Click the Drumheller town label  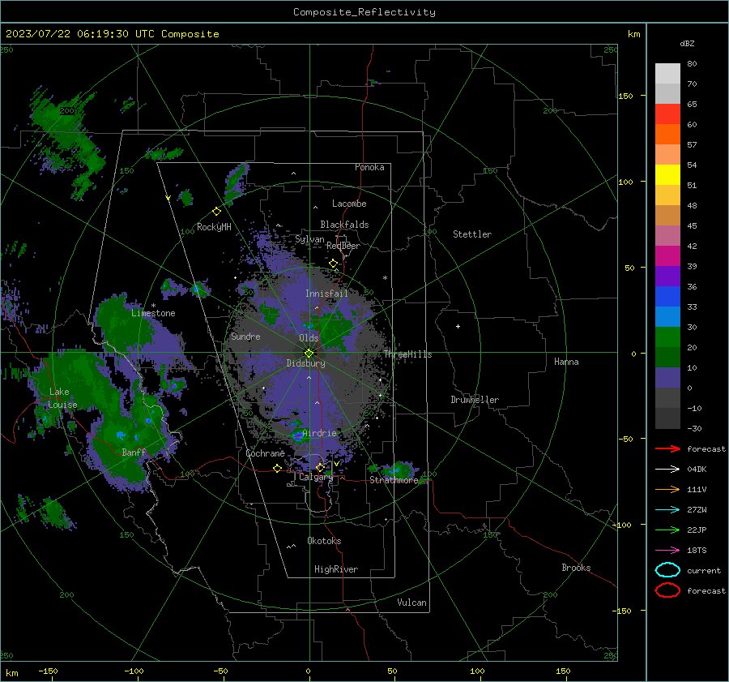pos(475,400)
